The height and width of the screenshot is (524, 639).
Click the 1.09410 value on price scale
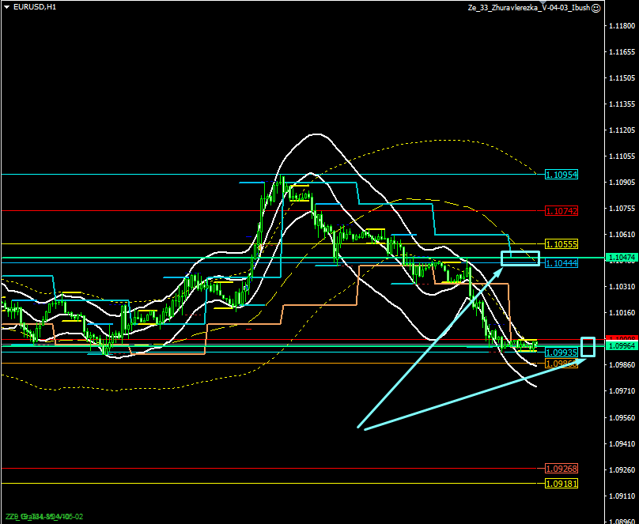click(x=622, y=444)
